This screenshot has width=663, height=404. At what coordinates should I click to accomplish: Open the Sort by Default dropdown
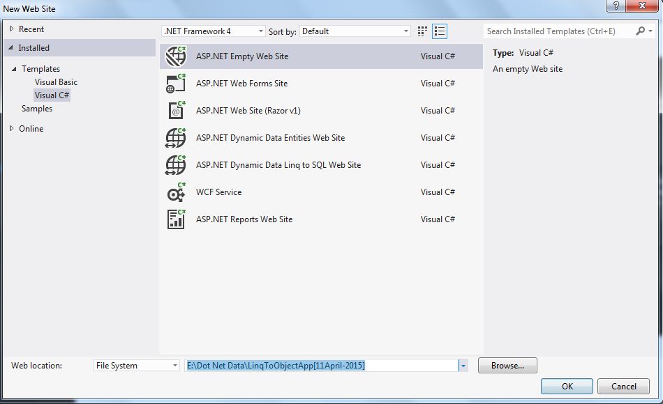[355, 31]
